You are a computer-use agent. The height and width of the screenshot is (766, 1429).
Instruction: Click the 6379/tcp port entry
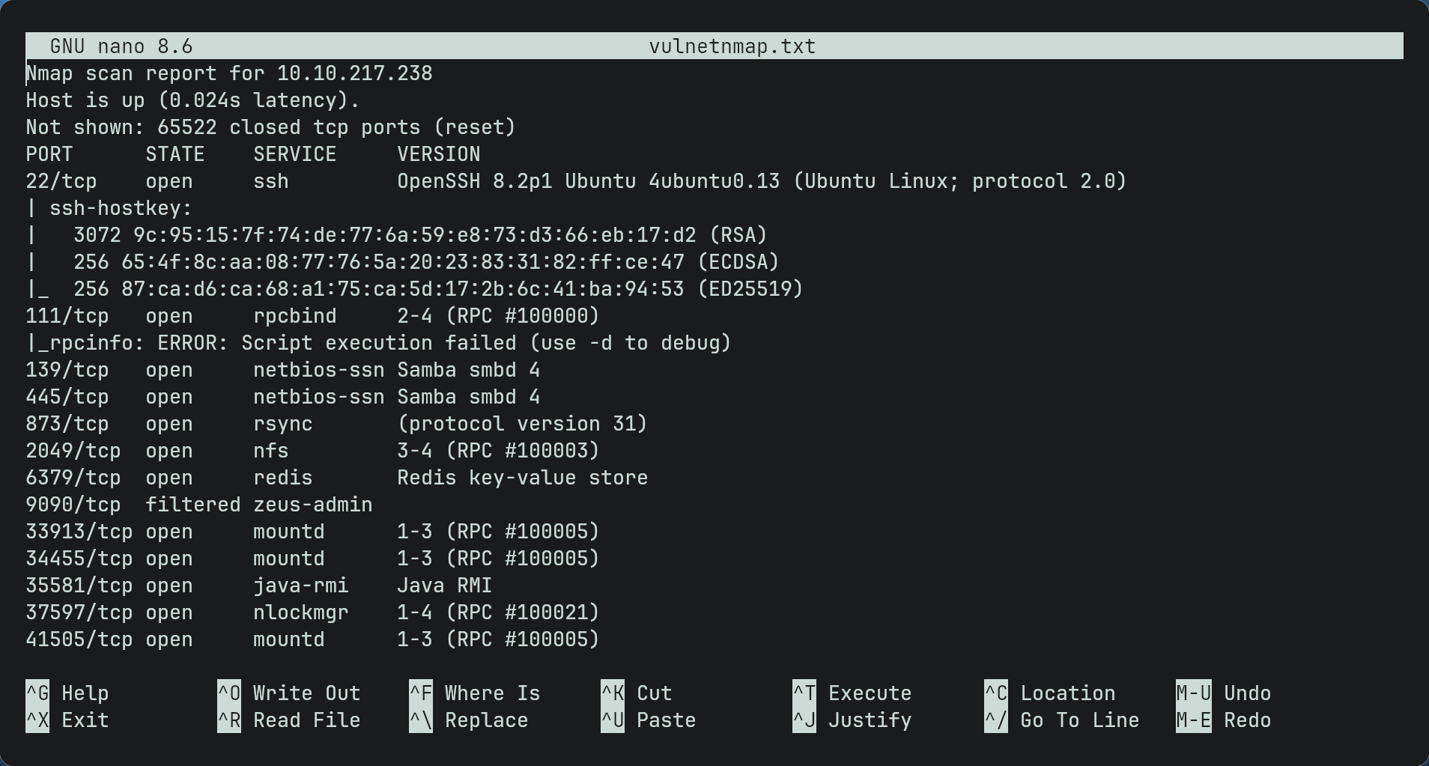(73, 478)
